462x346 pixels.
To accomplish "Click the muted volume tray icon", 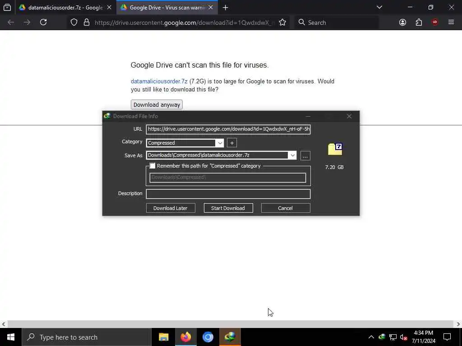I will pyautogui.click(x=404, y=337).
